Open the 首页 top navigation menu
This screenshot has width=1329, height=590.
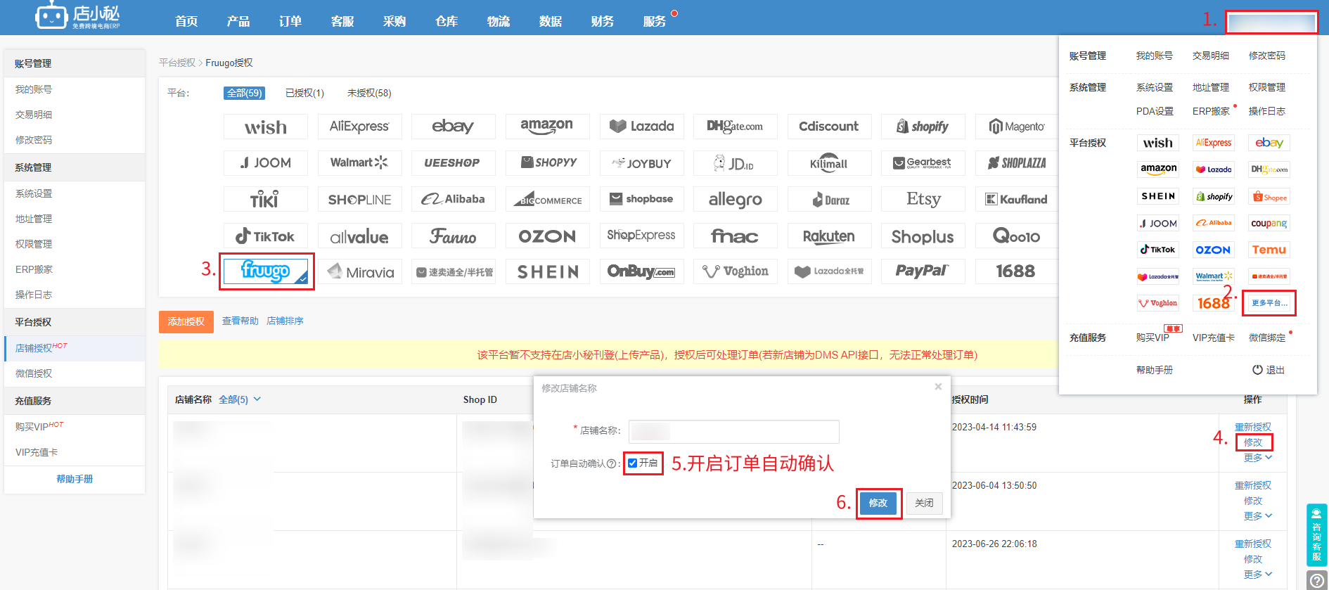click(186, 21)
